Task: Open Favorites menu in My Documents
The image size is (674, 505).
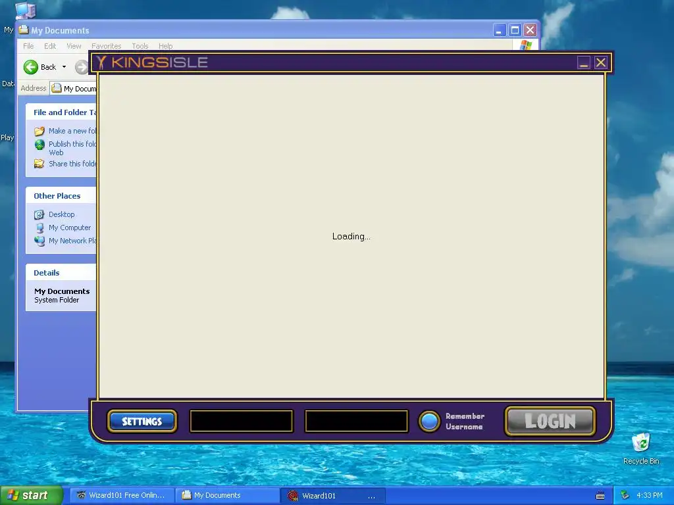Action: click(106, 46)
